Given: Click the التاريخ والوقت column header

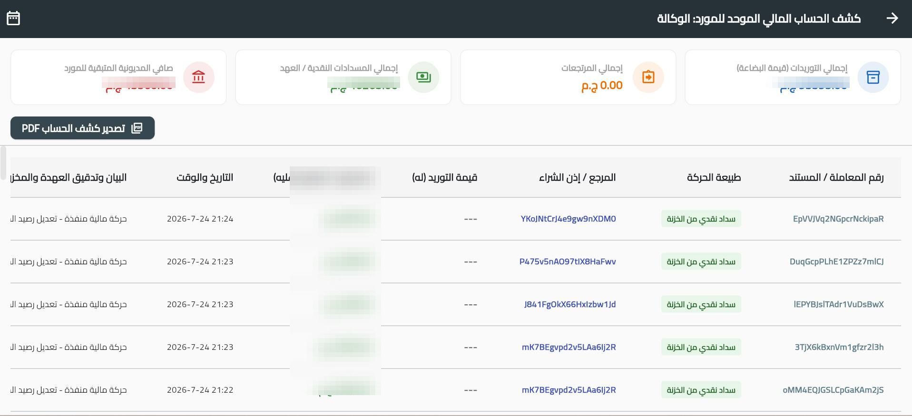Looking at the screenshot, I should tap(205, 177).
